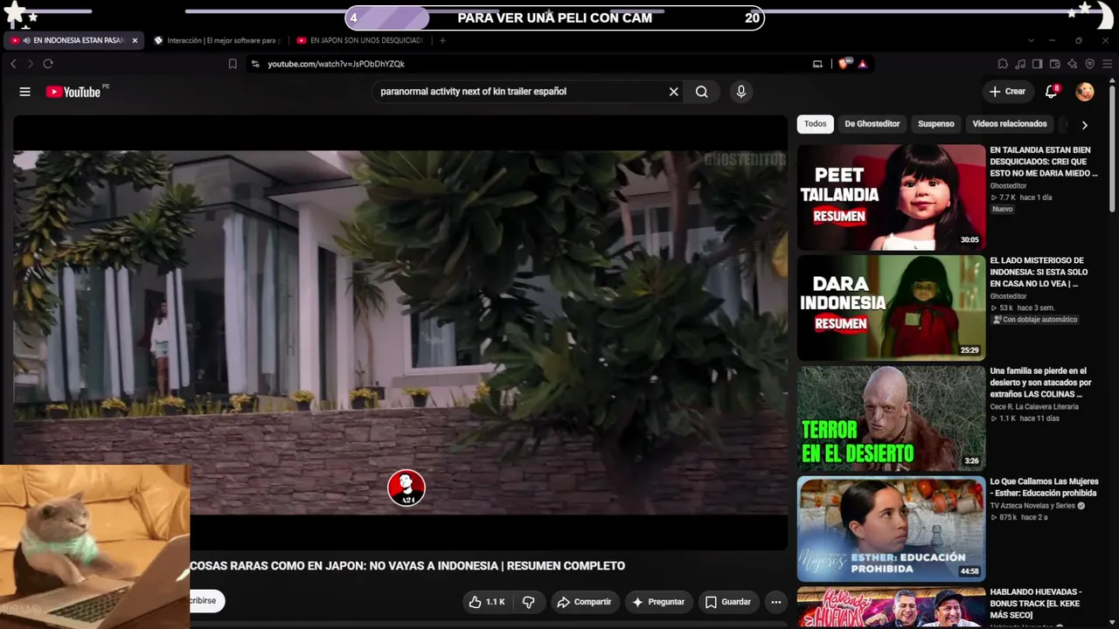Viewport: 1119px width, 629px height.
Task: Open the Leo AI sparkle icon
Action: point(1073,64)
